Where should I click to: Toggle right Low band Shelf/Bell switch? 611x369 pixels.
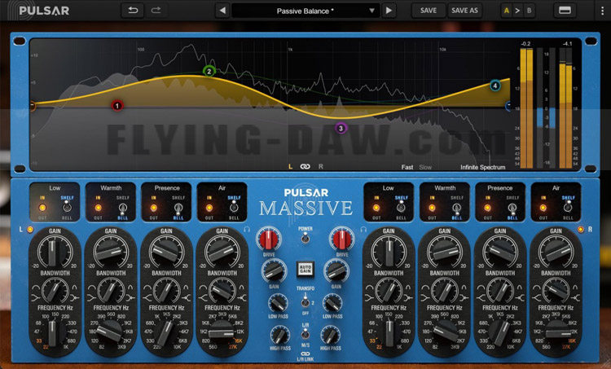click(401, 207)
